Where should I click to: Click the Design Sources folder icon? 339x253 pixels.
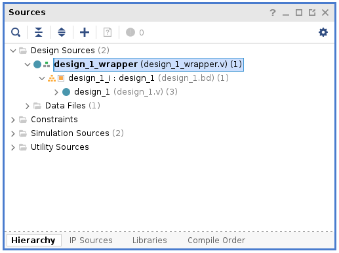pyautogui.click(x=23, y=51)
